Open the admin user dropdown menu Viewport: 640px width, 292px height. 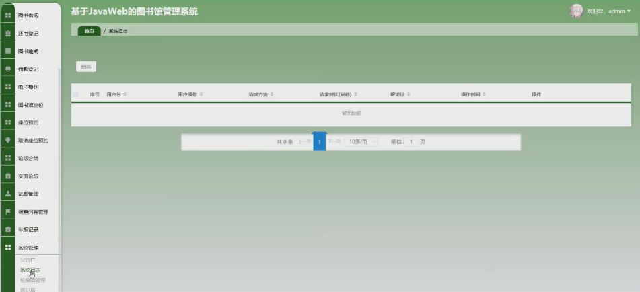[x=608, y=11]
